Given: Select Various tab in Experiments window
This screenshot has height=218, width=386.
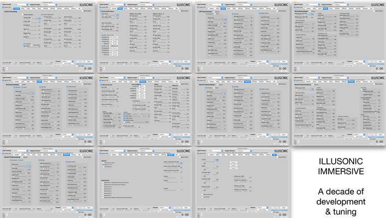Looking at the screenshot, I should (x=171, y=155).
